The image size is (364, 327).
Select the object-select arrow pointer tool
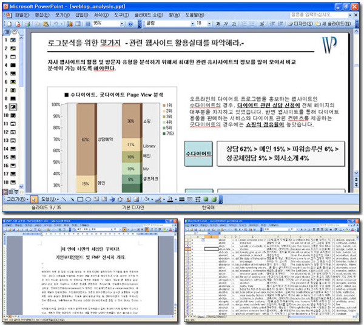34,199
